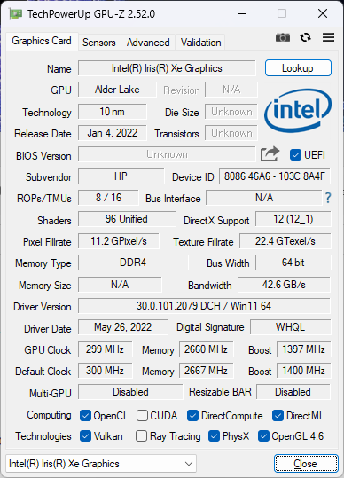Enable the Ray Tracing checkbox
Viewport: 344px width, 478px height.
pyautogui.click(x=141, y=436)
